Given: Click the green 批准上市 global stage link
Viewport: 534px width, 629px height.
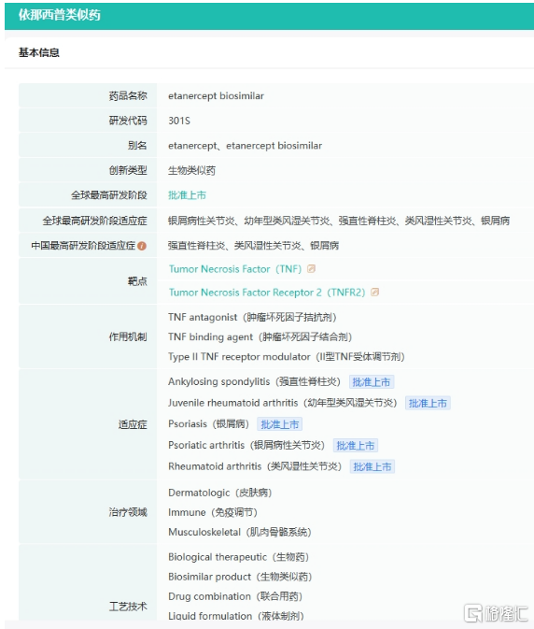Looking at the screenshot, I should tap(187, 195).
